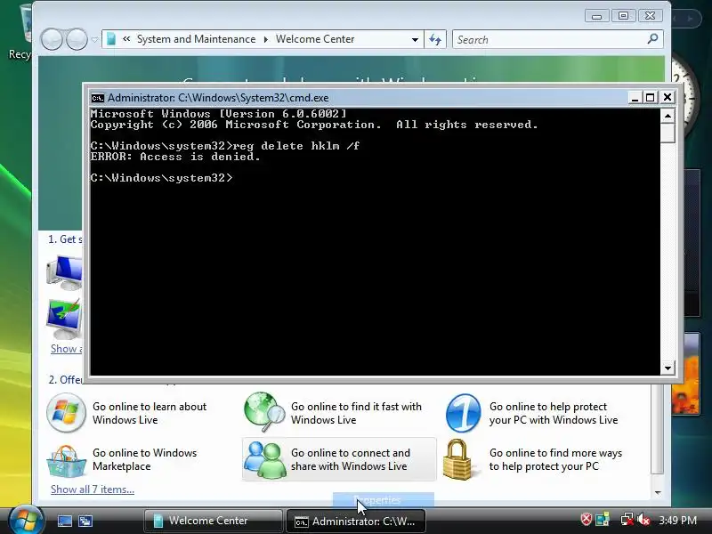The height and width of the screenshot is (534, 712).
Task: Open Go online to find it fast
Action: coord(357,413)
